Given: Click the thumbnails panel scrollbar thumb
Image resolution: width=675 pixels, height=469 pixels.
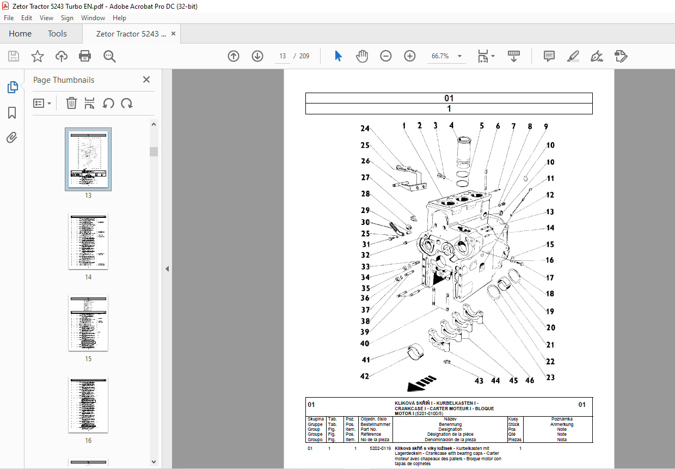Looking at the screenshot, I should coord(154,151).
